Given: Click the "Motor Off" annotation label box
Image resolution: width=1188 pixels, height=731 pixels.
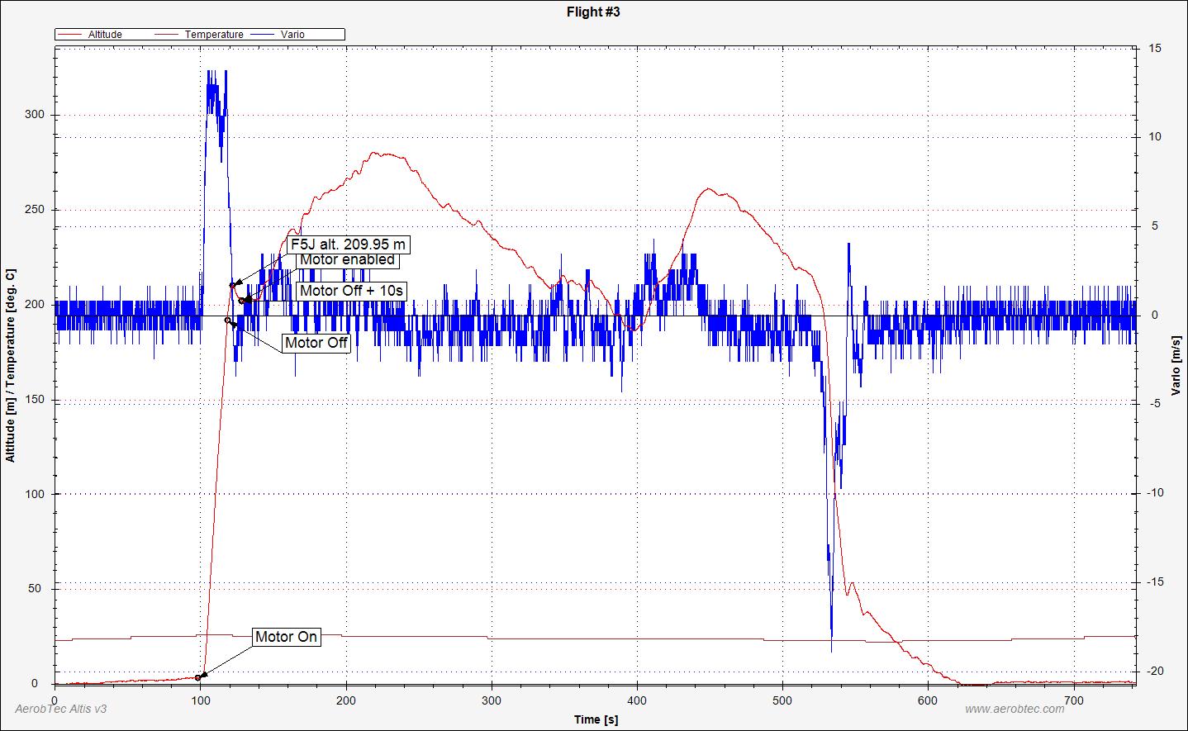Looking at the screenshot, I should pos(316,343).
